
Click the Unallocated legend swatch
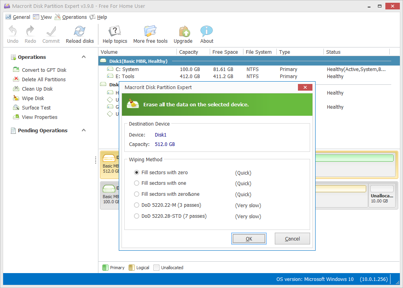pos(156,268)
